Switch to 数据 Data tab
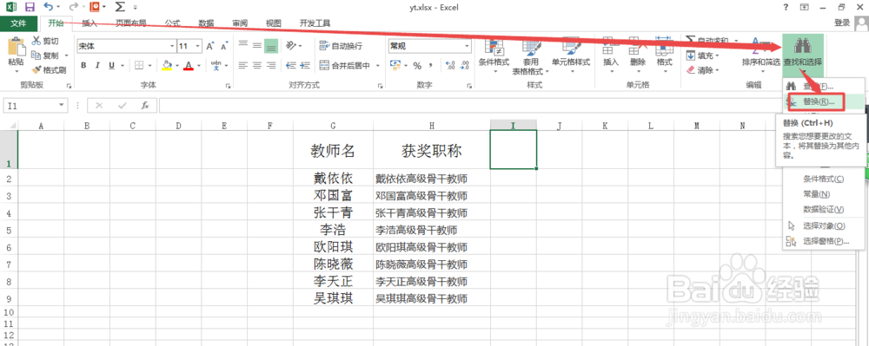869x346 pixels. pyautogui.click(x=206, y=23)
